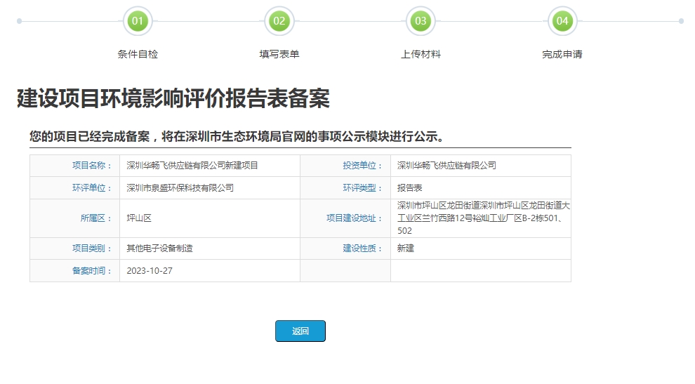This screenshot has width=695, height=384.
Task: Click the value 其他电子设备制造
Action: (x=159, y=249)
